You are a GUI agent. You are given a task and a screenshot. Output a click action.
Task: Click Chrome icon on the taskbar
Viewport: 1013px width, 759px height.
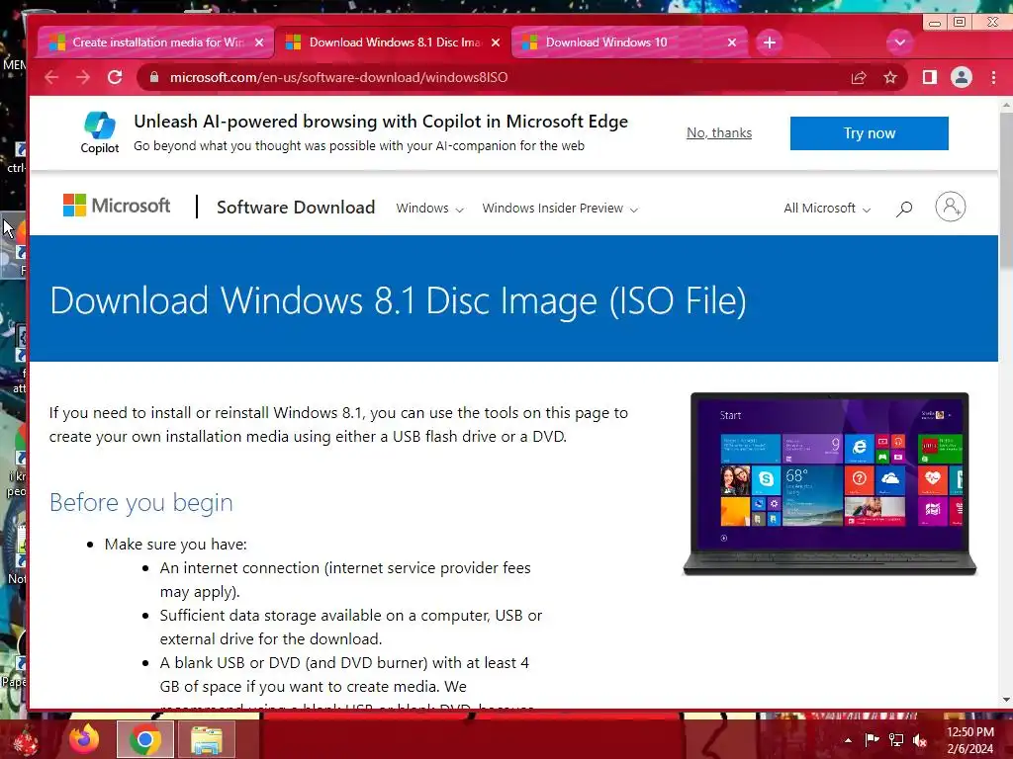(x=144, y=739)
